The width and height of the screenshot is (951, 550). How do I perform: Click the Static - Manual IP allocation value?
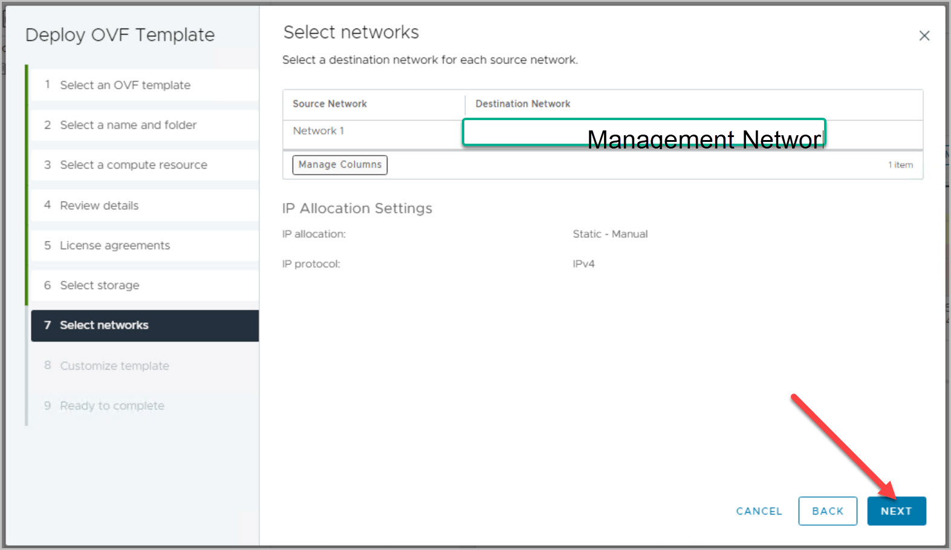pos(610,234)
